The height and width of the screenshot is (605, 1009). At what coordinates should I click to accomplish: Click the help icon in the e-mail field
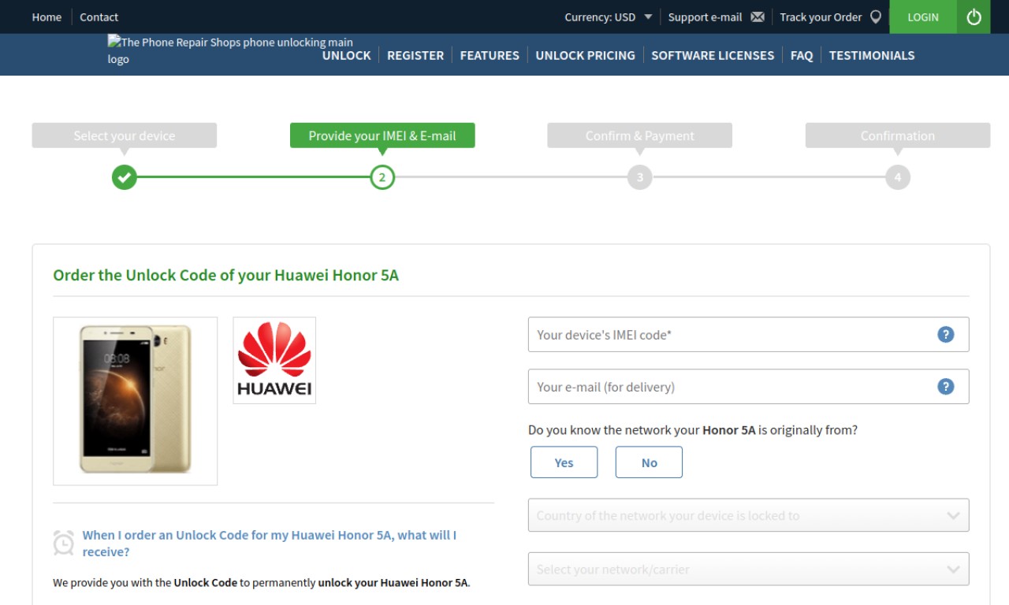tap(946, 387)
